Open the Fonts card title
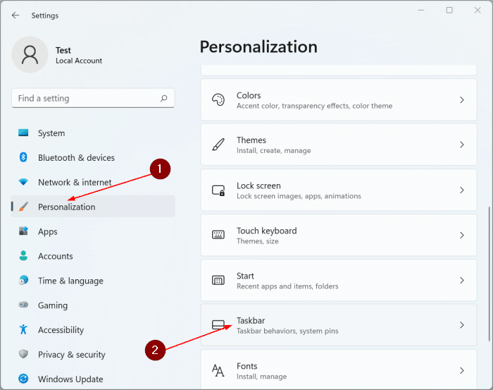Viewport: 493px width, 390px height. click(x=246, y=366)
